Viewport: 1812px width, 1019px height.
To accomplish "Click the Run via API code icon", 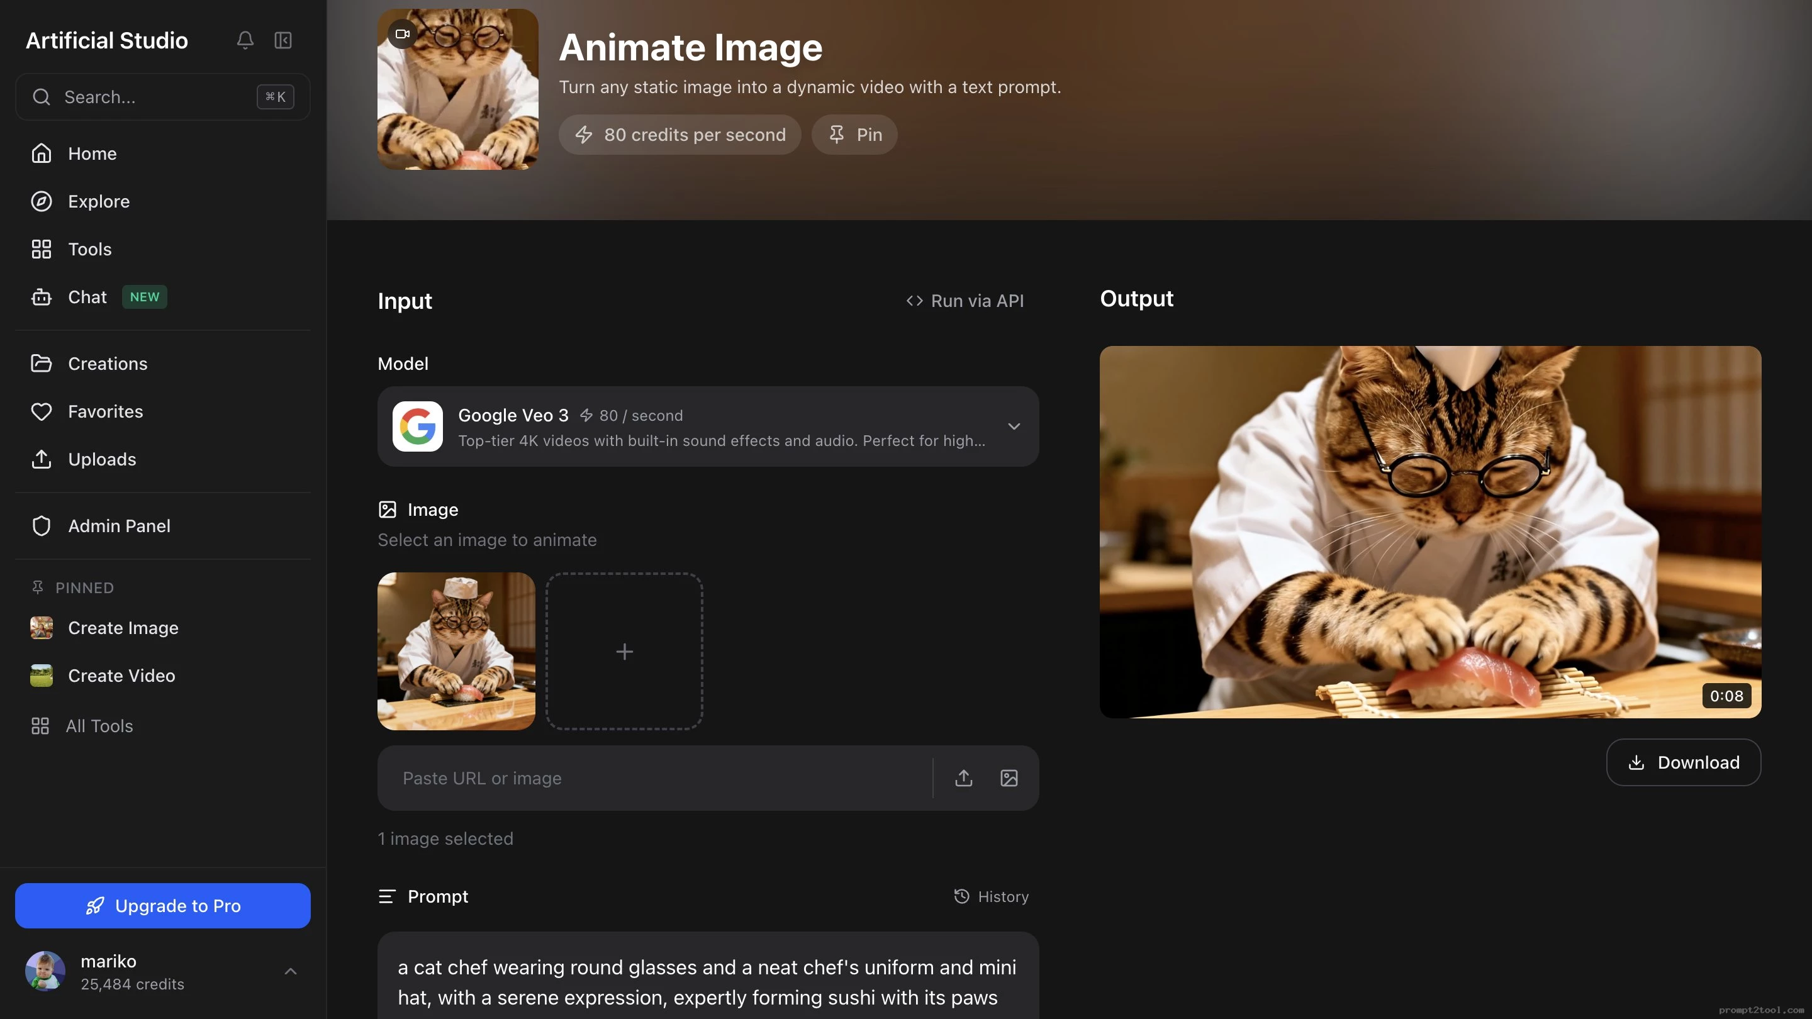I will point(914,301).
